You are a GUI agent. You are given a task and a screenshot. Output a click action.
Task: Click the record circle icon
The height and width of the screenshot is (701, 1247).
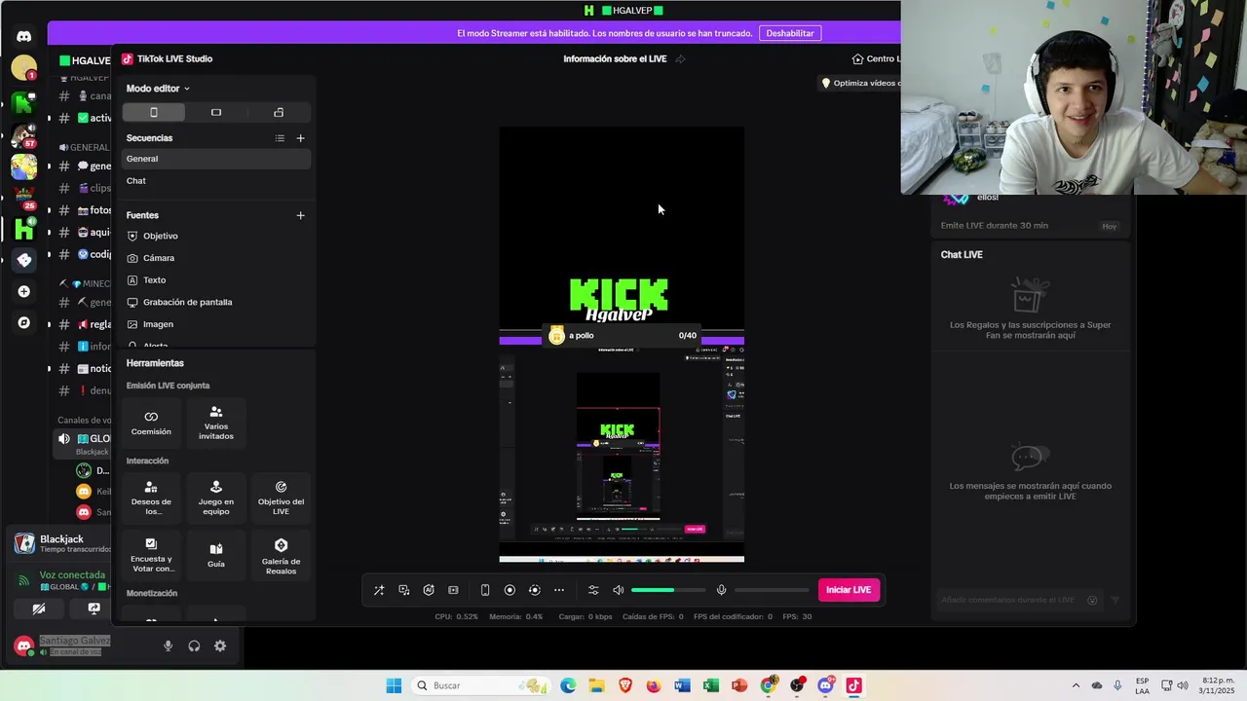click(x=510, y=590)
